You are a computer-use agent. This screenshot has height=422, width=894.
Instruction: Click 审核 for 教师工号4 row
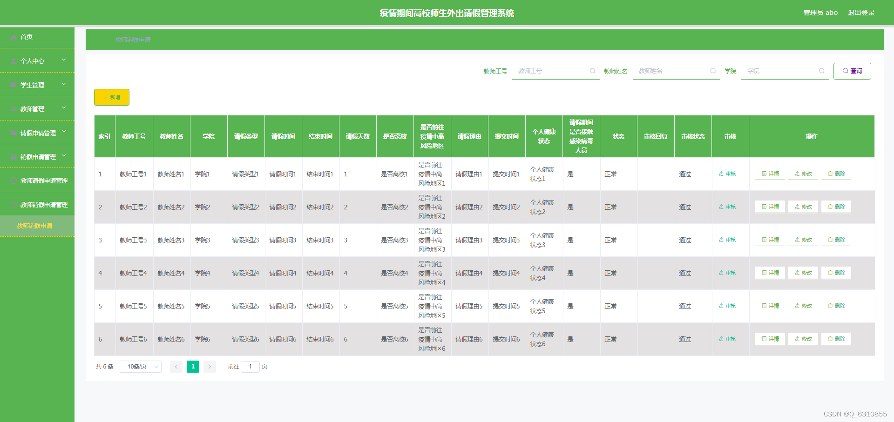pyautogui.click(x=727, y=273)
